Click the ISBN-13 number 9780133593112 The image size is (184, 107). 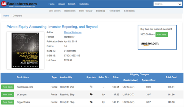[72, 56]
